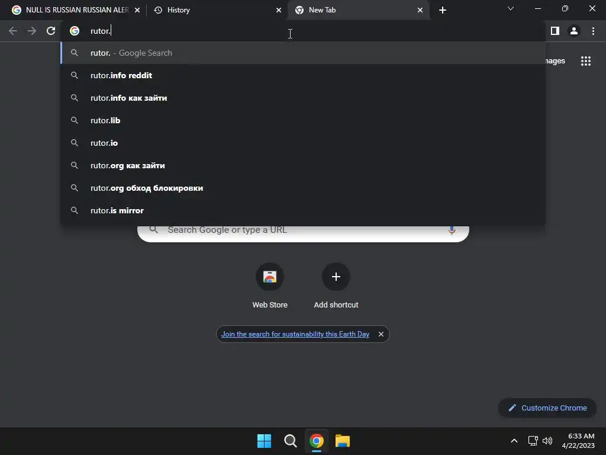606x455 pixels.
Task: Open the volume tray icon
Action: pyautogui.click(x=547, y=441)
